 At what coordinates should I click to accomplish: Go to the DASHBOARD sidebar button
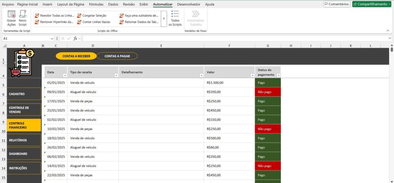pos(24,154)
